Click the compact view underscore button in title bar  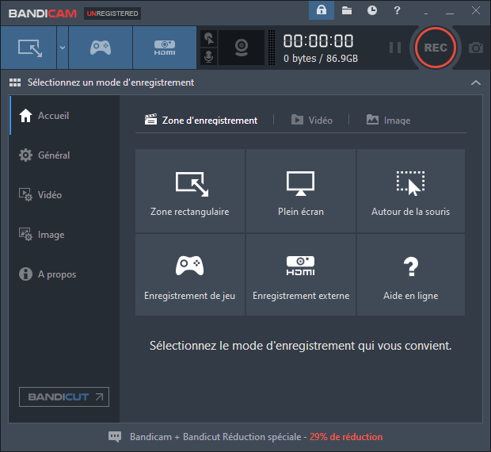click(x=426, y=12)
